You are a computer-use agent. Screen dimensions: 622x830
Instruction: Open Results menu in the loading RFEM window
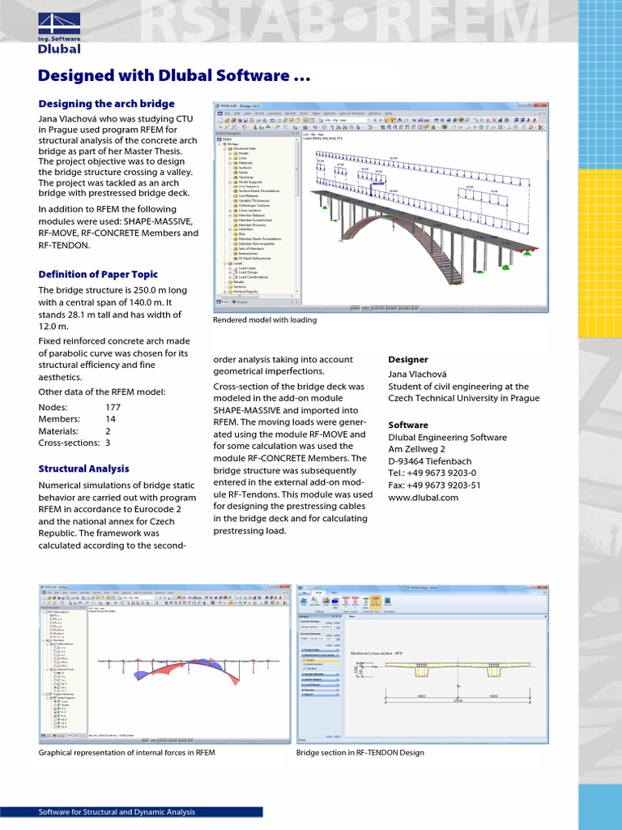click(x=291, y=113)
